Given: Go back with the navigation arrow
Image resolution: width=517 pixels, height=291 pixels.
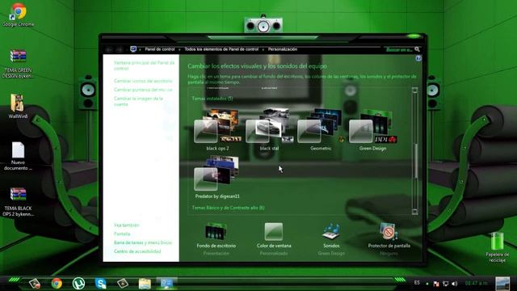Looking at the screenshot, I should 109,49.
